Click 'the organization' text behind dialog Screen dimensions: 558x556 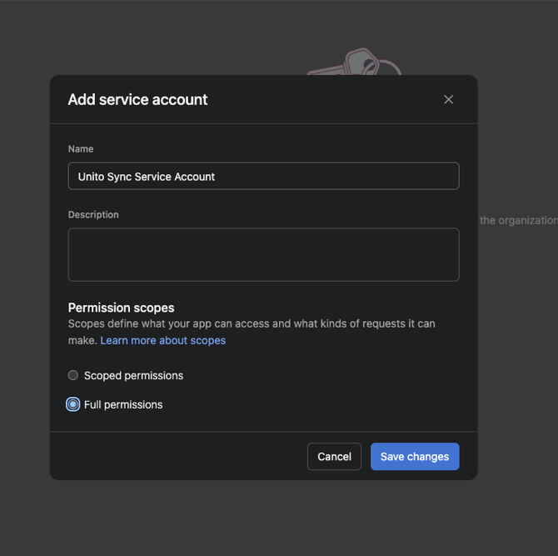[x=518, y=220]
